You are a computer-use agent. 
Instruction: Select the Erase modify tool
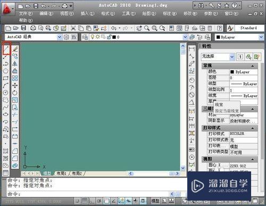[x=15, y=49]
